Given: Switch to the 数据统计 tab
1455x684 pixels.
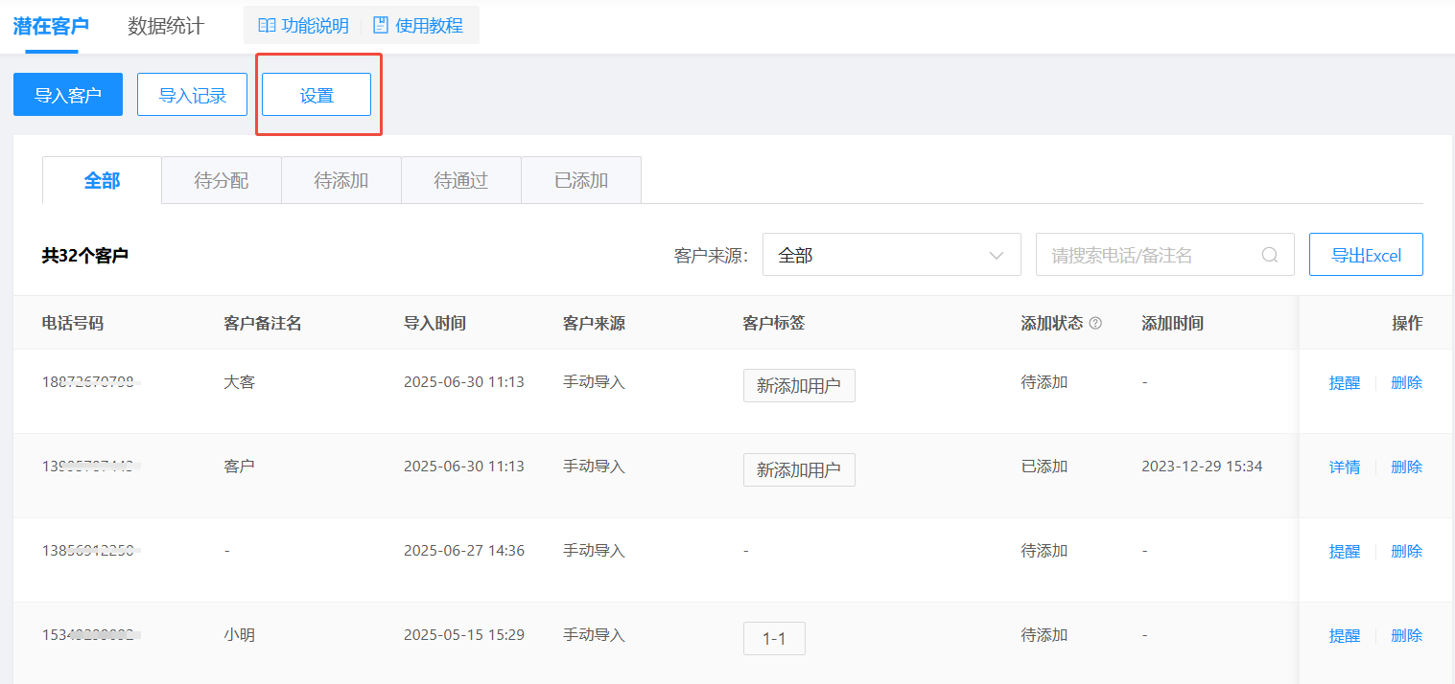Looking at the screenshot, I should (166, 26).
